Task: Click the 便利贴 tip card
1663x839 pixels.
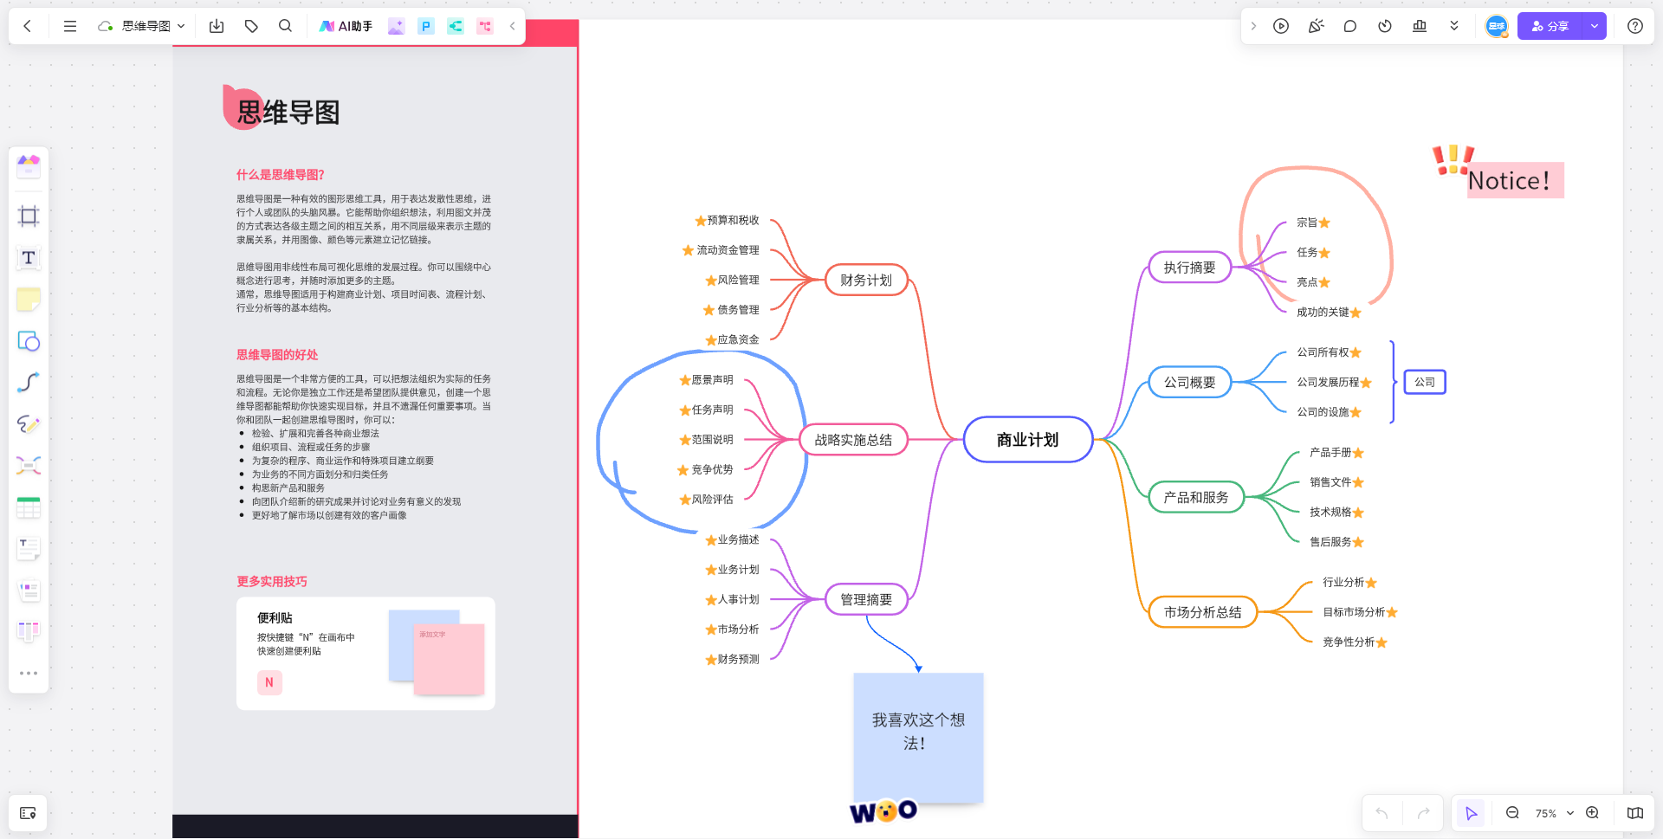Action: tap(366, 654)
